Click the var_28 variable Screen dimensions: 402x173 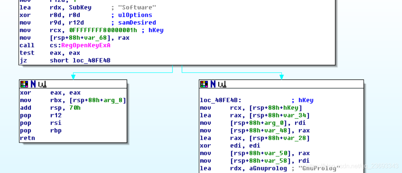(x=294, y=138)
